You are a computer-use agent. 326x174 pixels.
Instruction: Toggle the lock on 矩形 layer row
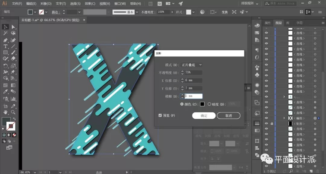point(272,124)
